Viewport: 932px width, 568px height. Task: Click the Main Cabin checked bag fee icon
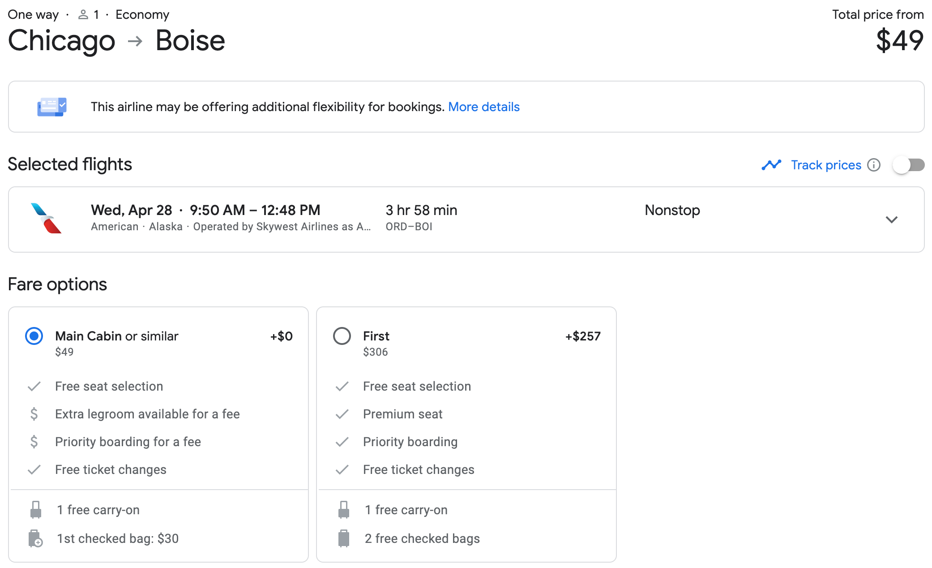[36, 538]
